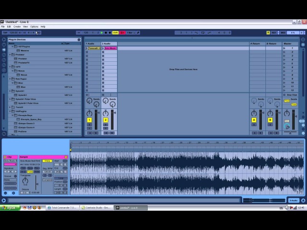307x230 pixels.
Task: Launch Master scene 5
Action: [x=284, y=64]
